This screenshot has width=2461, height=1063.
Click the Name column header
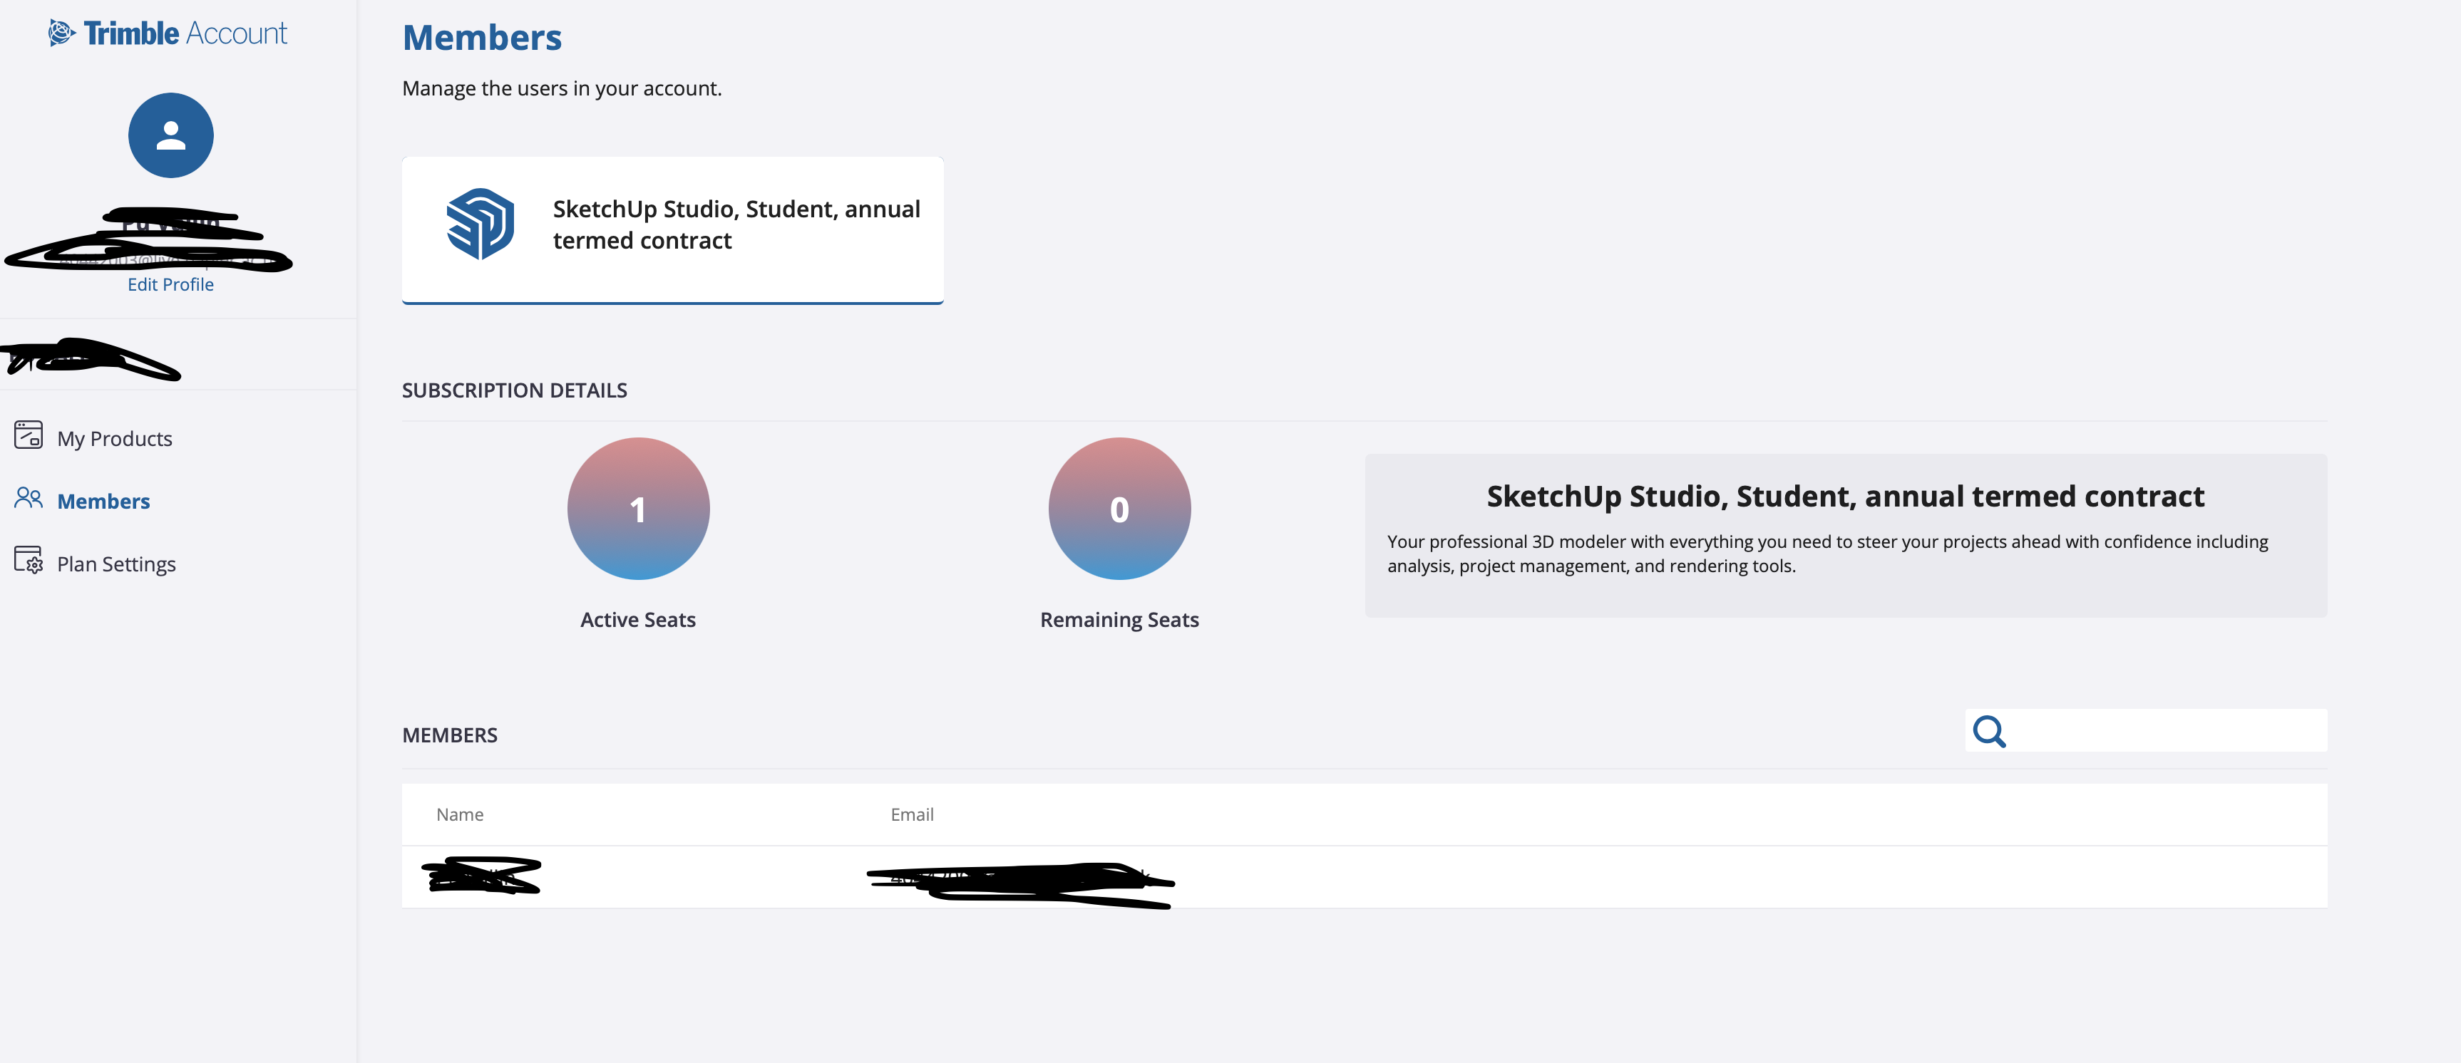tap(460, 814)
